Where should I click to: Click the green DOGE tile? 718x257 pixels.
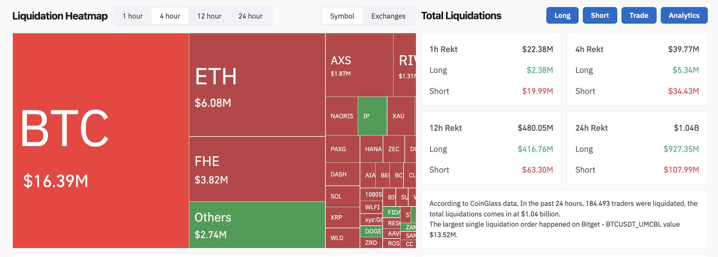tap(371, 231)
